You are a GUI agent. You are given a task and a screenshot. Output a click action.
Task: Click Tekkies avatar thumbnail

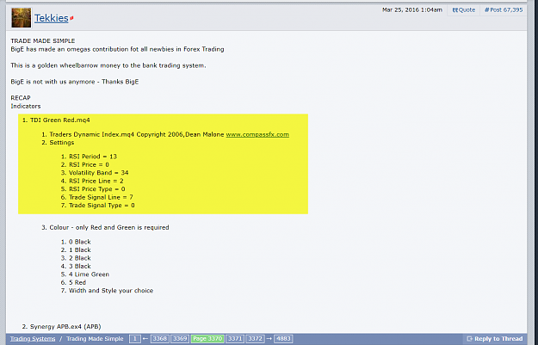(22, 18)
